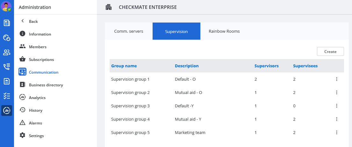This screenshot has width=352, height=147.
Task: Open options menu for Supervision group 3
Action: [336, 106]
